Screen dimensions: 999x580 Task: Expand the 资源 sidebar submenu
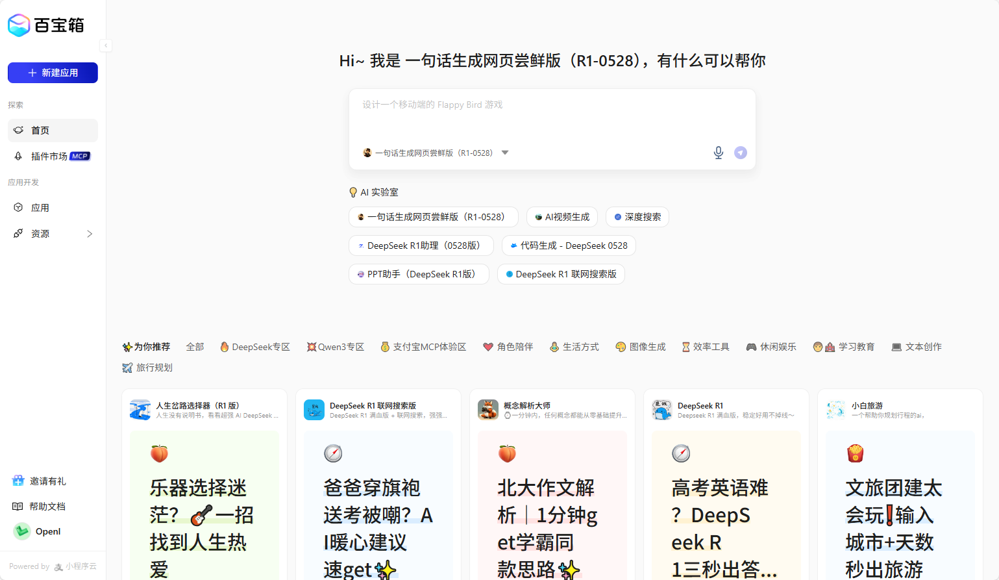90,234
